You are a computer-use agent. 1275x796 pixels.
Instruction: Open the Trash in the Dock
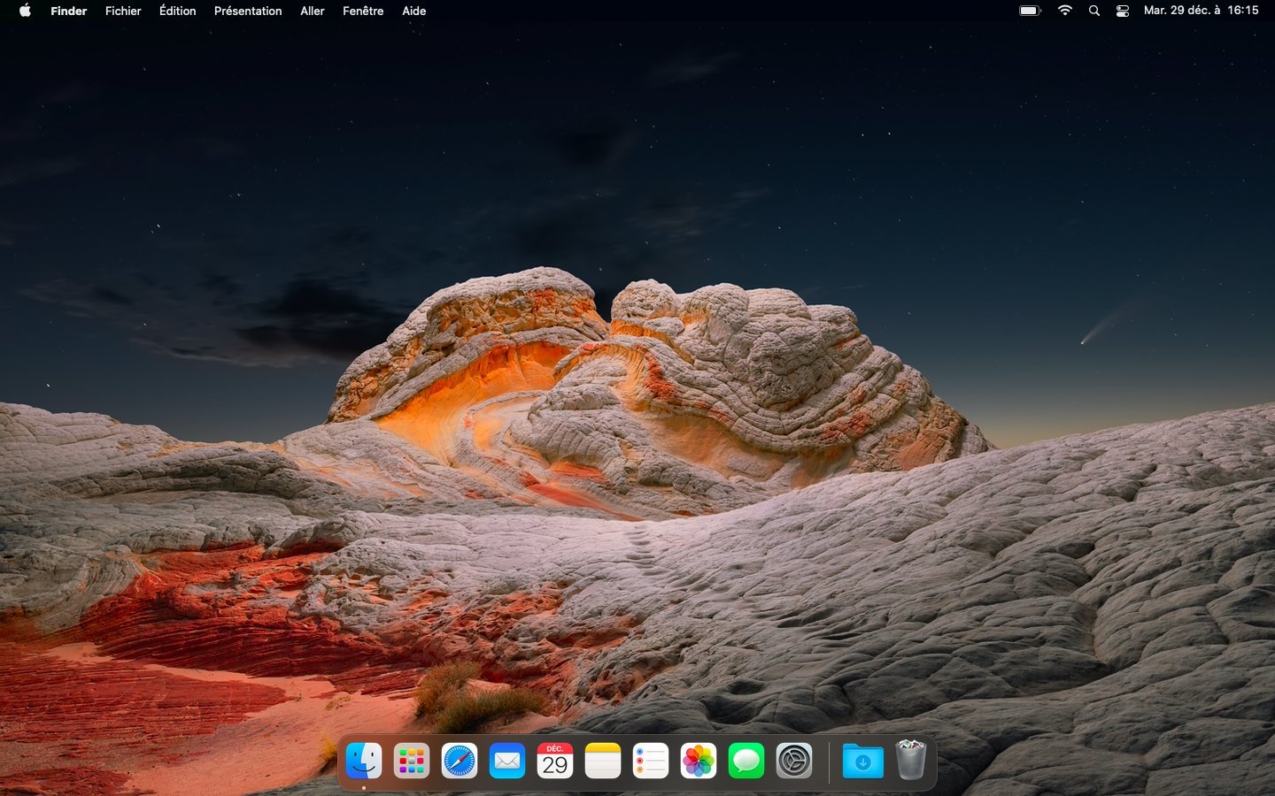[x=911, y=760]
